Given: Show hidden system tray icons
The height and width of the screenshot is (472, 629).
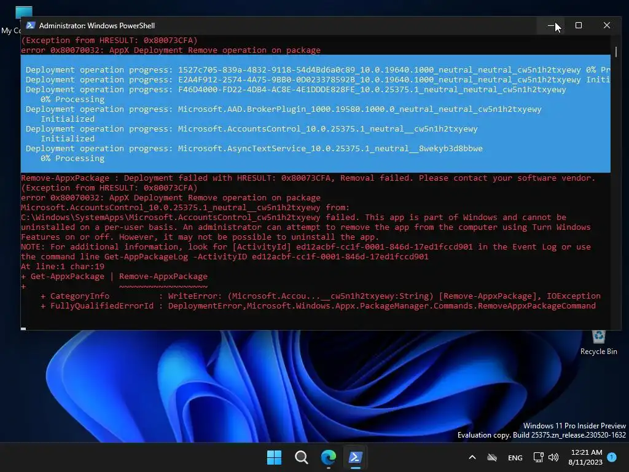Looking at the screenshot, I should coord(472,457).
